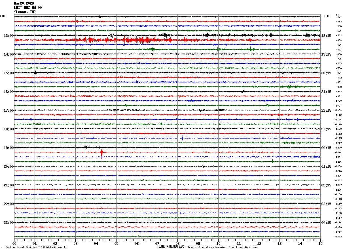Click the 'Each Vertical Division = 1000.00 microvolts' note
The image size is (343, 251).
click(36, 247)
